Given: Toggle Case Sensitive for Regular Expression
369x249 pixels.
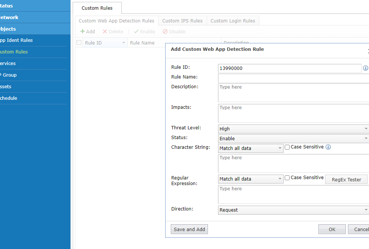Looking at the screenshot, I should (287, 178).
